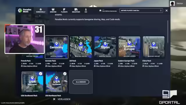Click the X icon beside Verlassen
186x105 pixels.
[x=54, y=99]
